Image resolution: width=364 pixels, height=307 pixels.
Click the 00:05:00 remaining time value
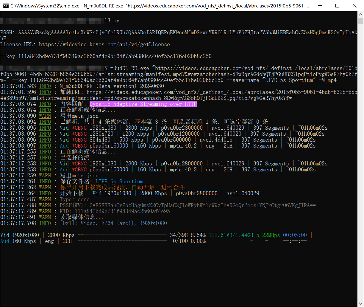(x=295, y=235)
